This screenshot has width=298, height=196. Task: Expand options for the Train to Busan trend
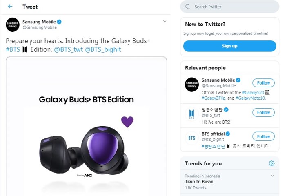click(273, 176)
